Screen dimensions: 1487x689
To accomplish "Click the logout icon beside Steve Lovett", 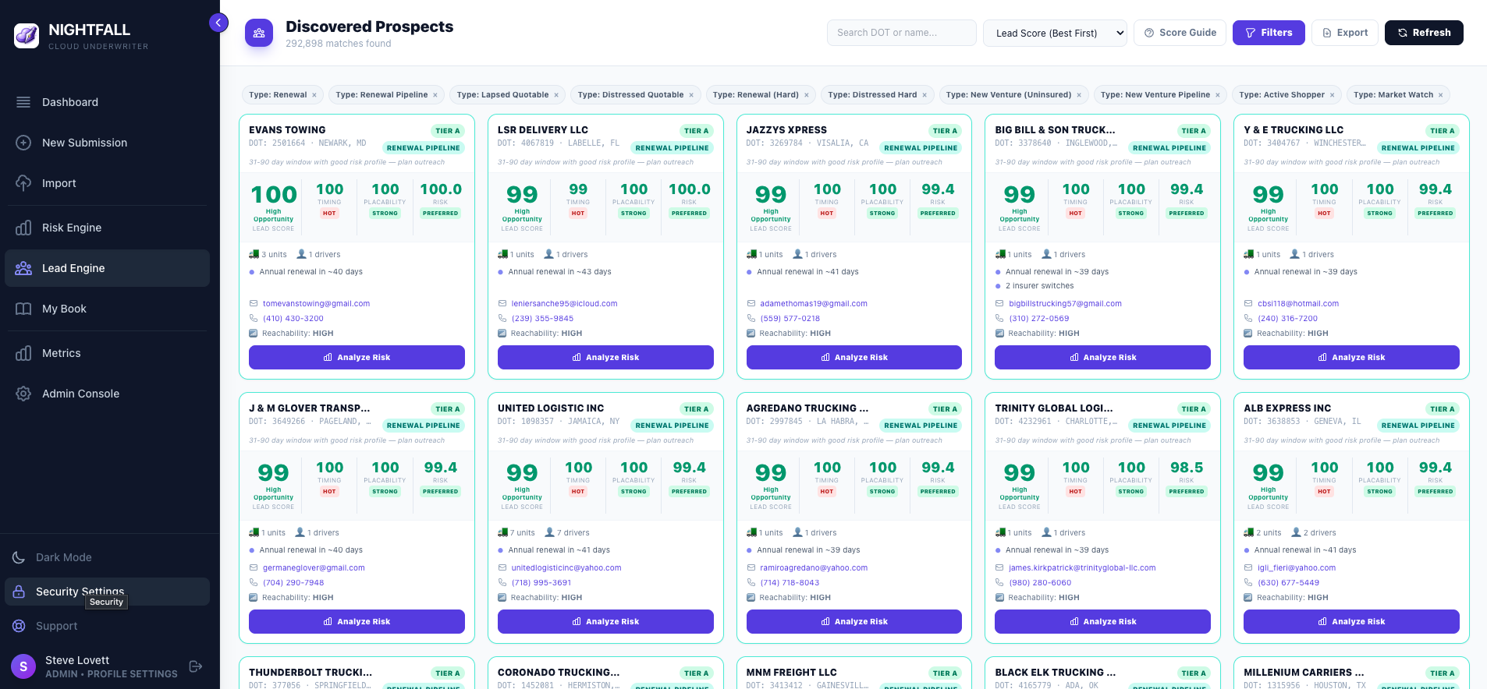I will 196,666.
